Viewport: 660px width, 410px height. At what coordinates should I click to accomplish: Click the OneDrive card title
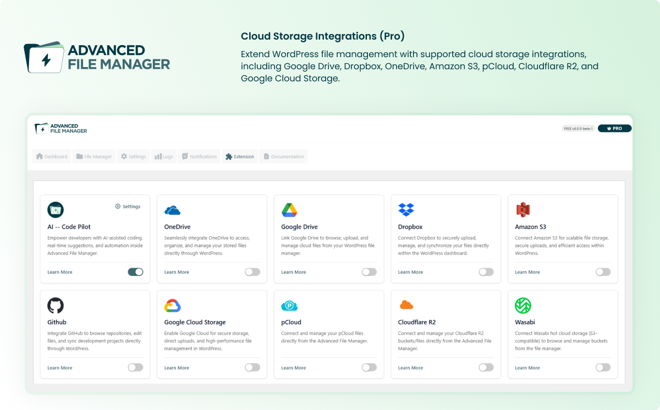[177, 226]
